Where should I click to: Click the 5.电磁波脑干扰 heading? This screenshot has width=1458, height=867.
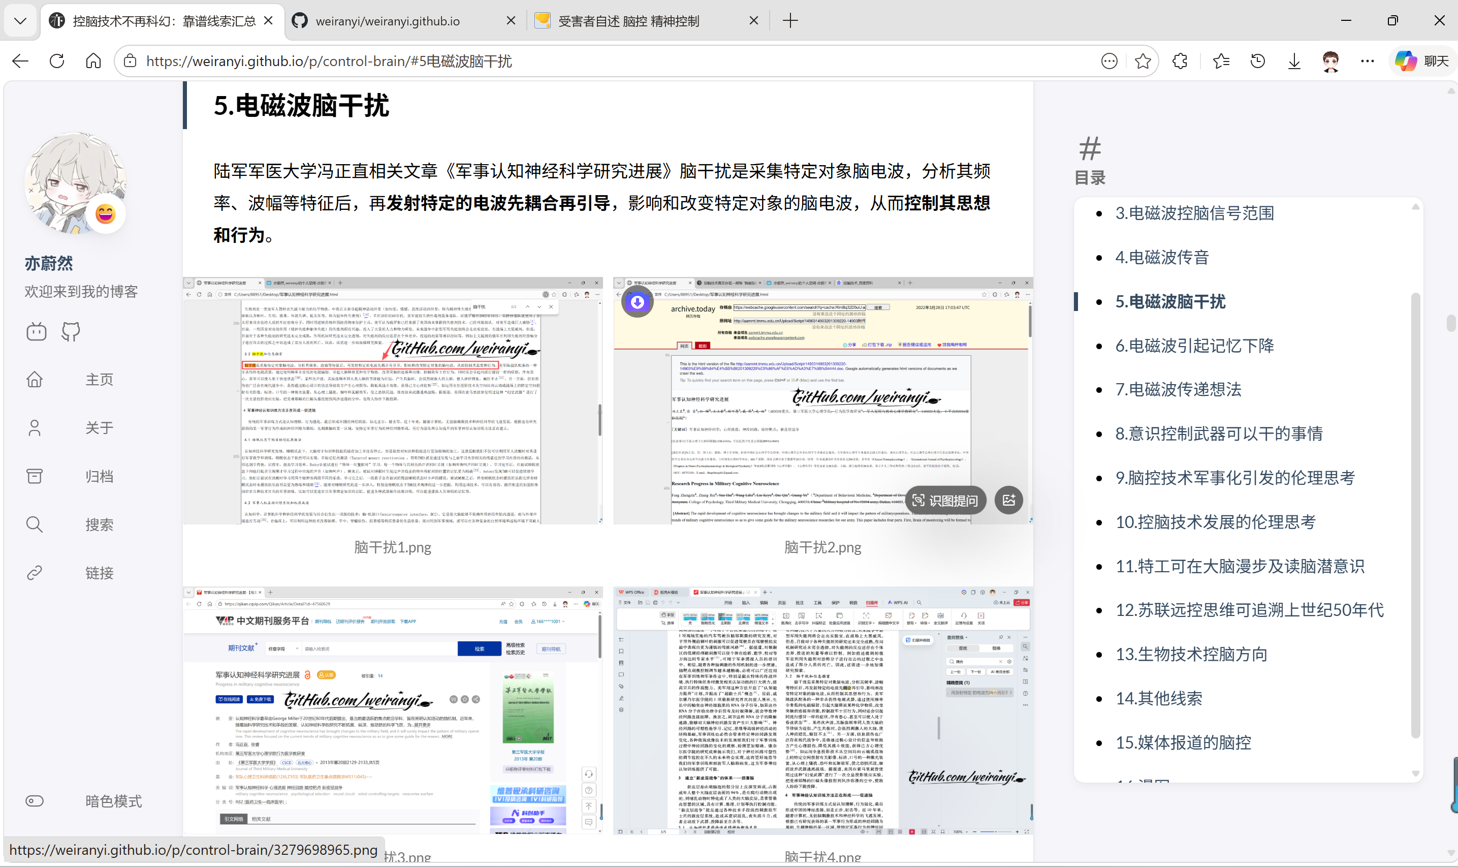tap(301, 105)
